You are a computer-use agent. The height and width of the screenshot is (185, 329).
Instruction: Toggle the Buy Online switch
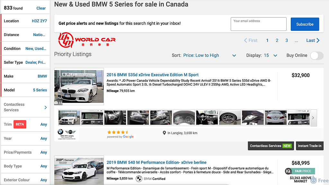point(316,55)
